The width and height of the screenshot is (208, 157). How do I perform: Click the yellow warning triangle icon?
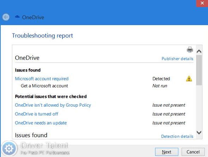pyautogui.click(x=189, y=78)
